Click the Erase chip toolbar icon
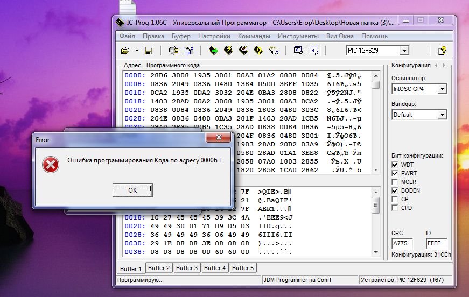Image resolution: width=469 pixels, height=297 pixels. (x=243, y=51)
